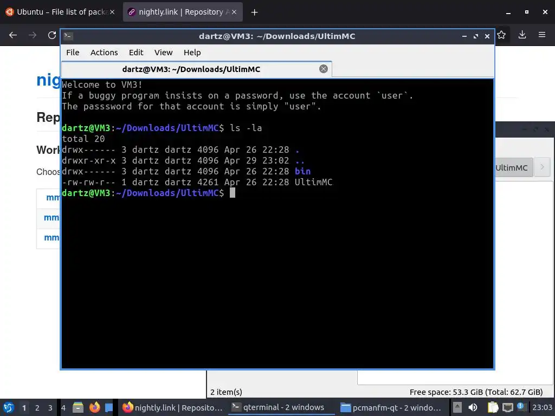Open the Firefox hamburger menu
This screenshot has width=555, height=416.
542,35
